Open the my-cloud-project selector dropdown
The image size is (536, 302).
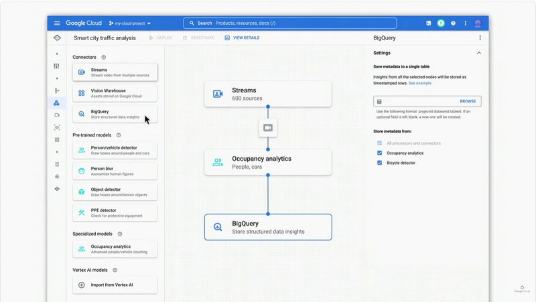130,23
